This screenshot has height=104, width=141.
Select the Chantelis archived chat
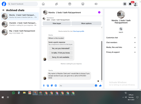tap(20, 24)
